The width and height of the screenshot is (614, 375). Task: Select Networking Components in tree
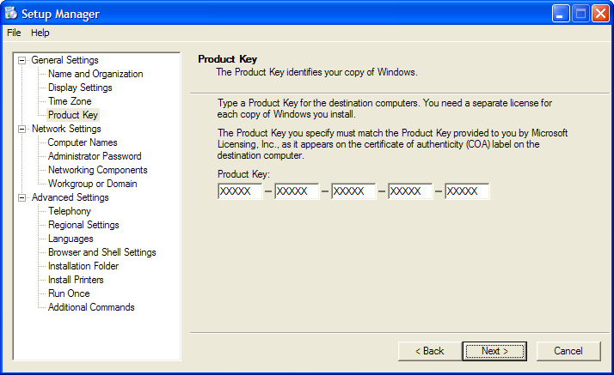[97, 170]
